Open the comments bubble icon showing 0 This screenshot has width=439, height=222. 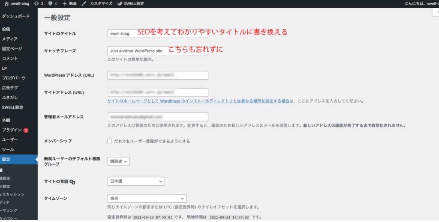(x=50, y=4)
